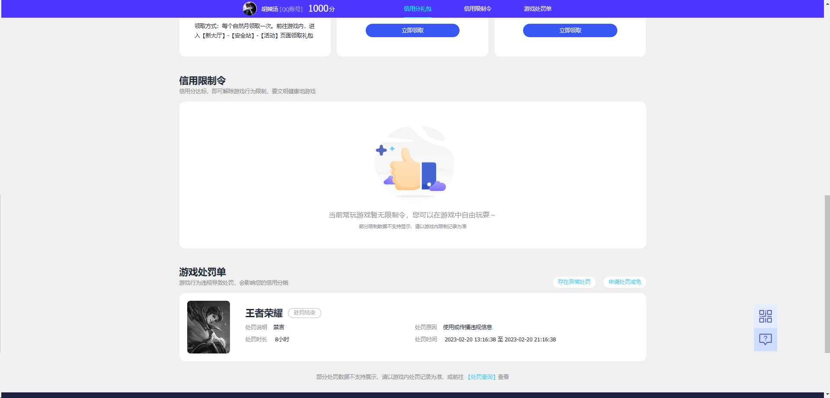Click the username 胡辣汤 in header
This screenshot has height=398, width=830.
269,9
